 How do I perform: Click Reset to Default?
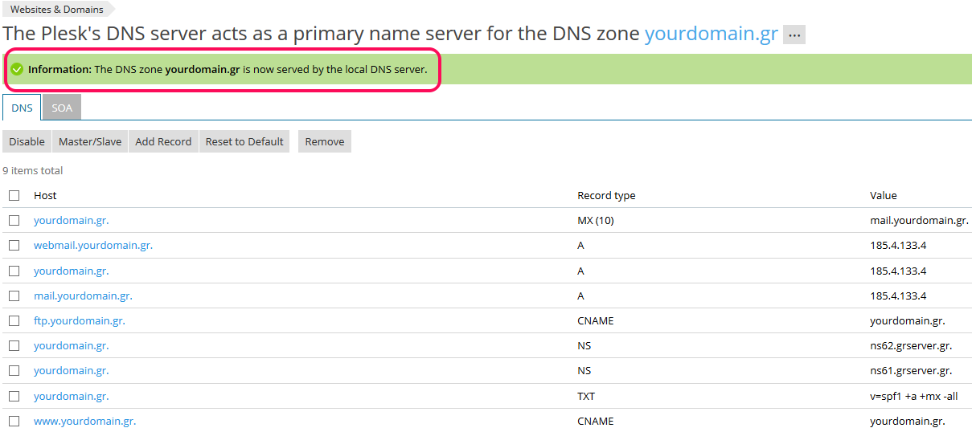tap(244, 141)
